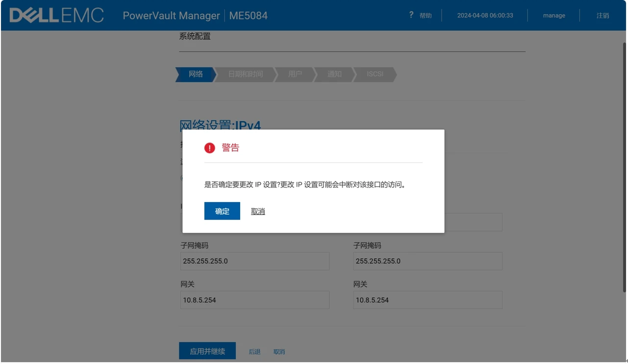Screen dimensions: 628x364
Task: Select the 用户 wizard step
Action: pos(295,74)
